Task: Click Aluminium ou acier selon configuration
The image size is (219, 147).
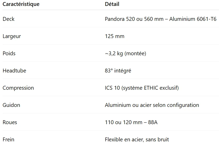Action: pyautogui.click(x=152, y=105)
